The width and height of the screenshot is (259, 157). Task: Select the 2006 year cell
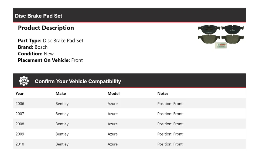tap(20, 104)
